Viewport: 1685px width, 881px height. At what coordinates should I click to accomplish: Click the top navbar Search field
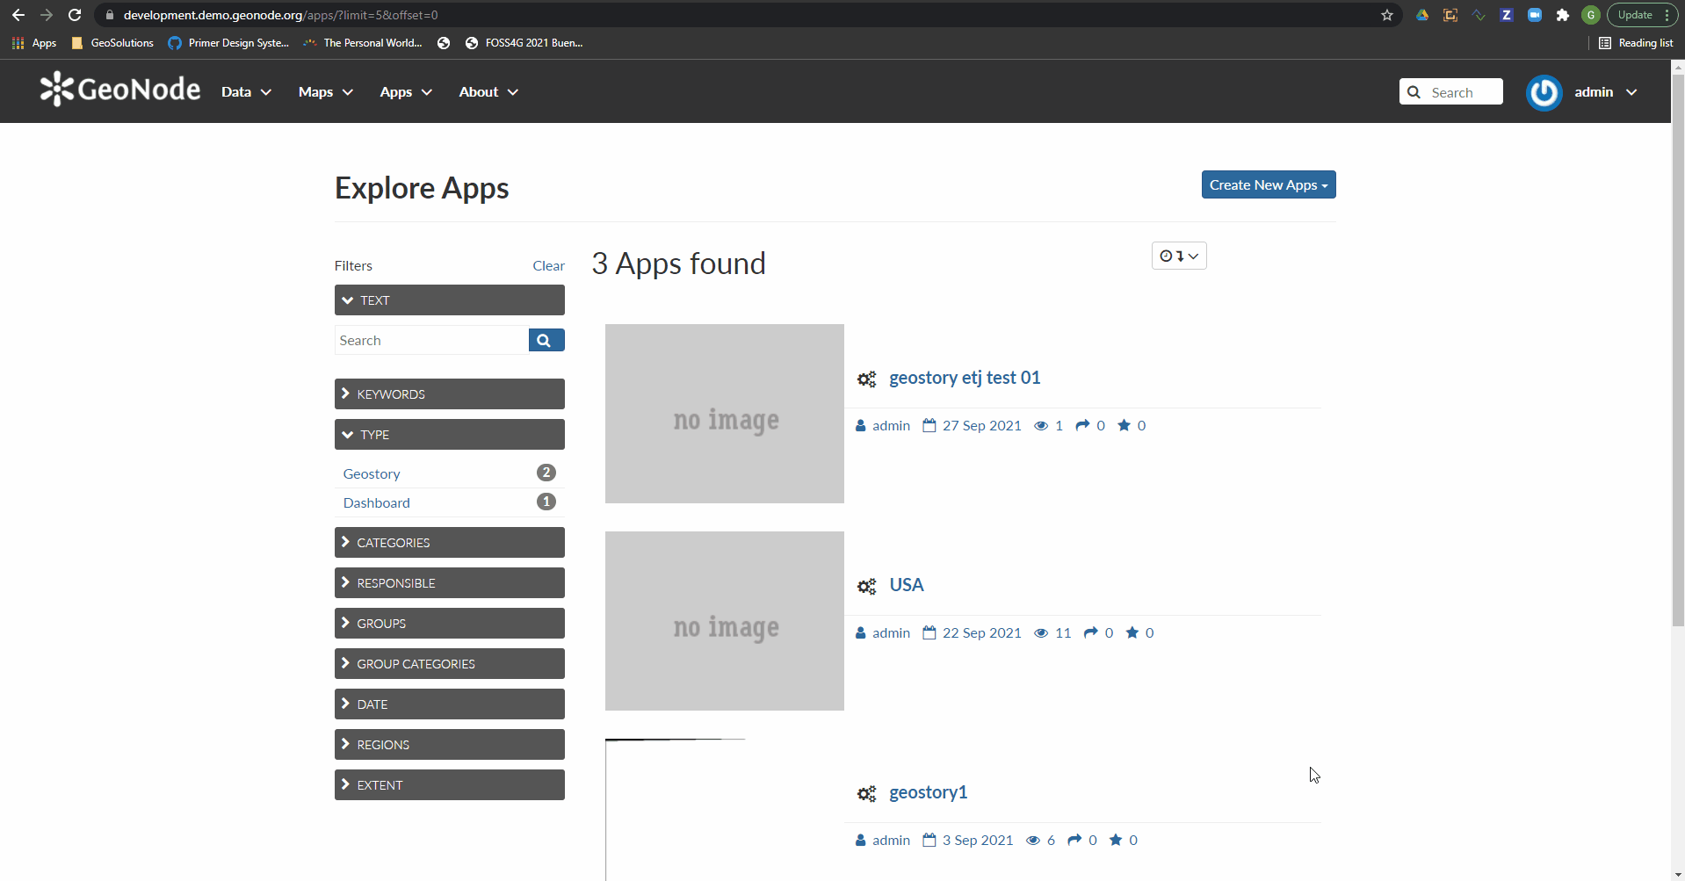pos(1450,91)
